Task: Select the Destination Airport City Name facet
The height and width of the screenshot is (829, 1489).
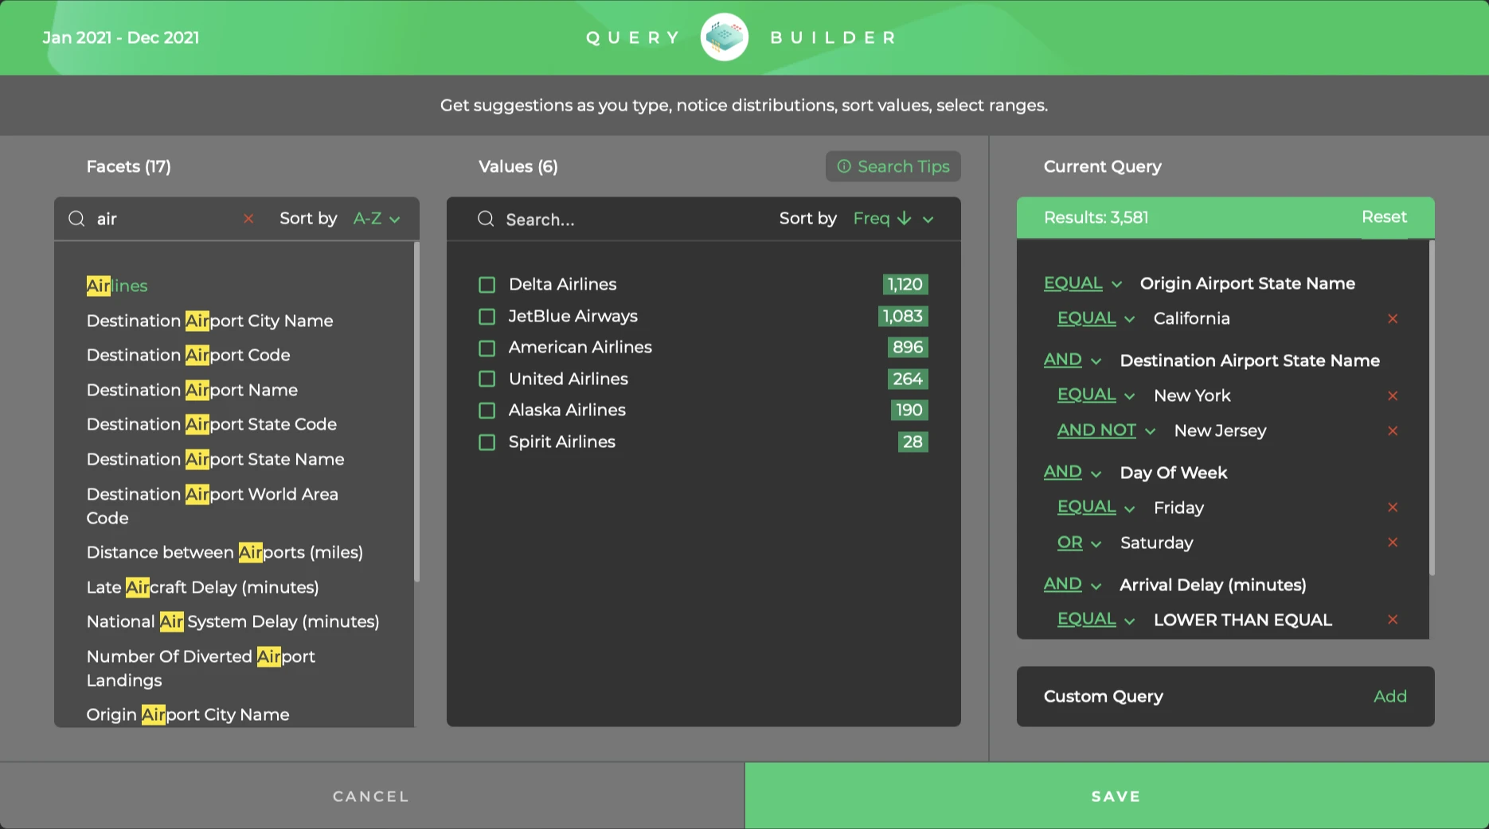Action: 209,321
